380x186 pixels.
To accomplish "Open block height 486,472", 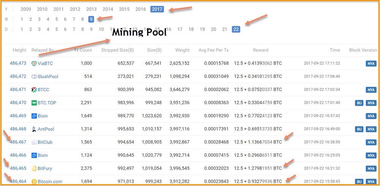I will 18,77.
